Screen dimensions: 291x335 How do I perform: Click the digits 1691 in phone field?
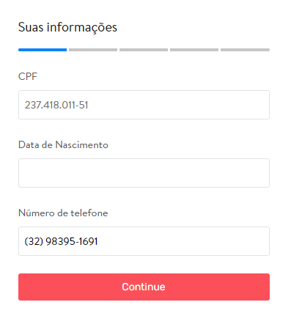tap(88, 241)
